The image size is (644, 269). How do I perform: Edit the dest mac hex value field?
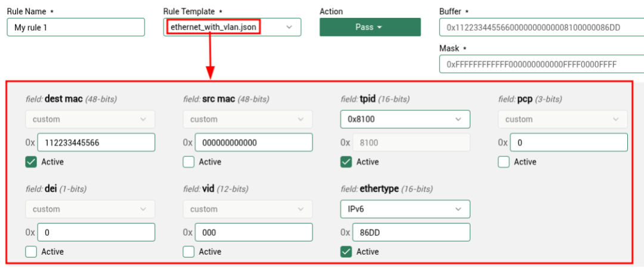click(95, 143)
